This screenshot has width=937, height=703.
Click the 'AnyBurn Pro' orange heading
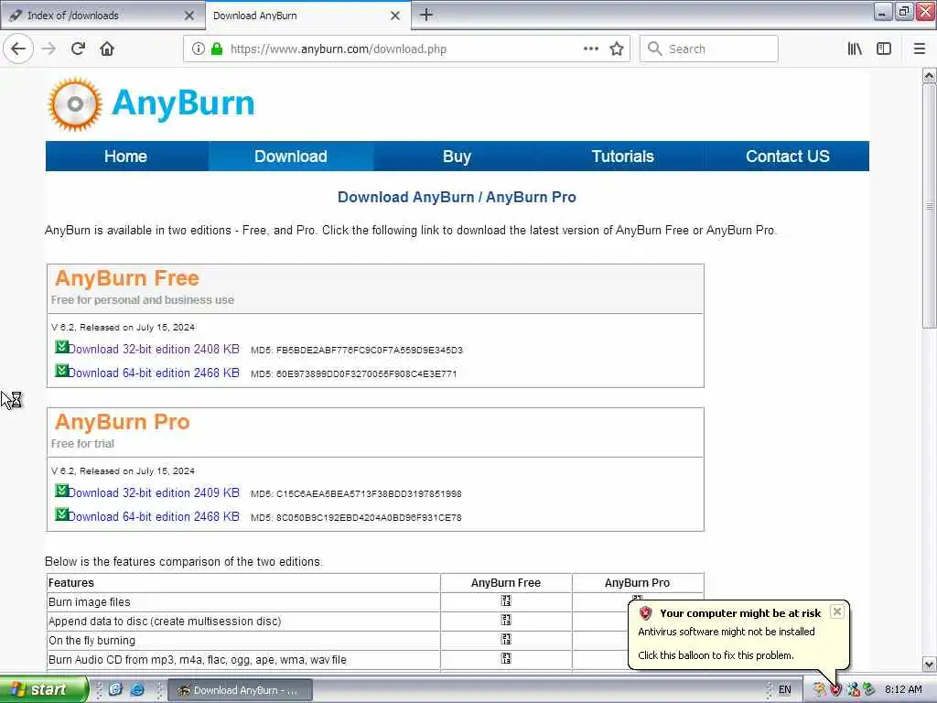point(123,422)
